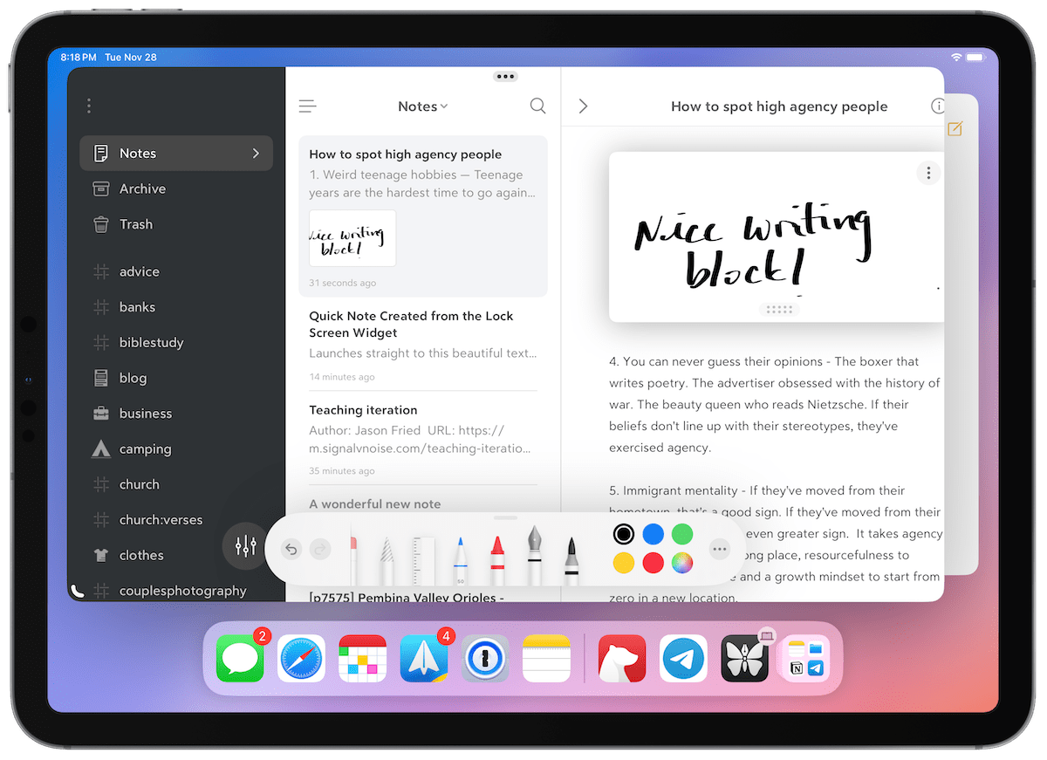Viewport: 1047px width, 760px height.
Task: Open the Trash folder
Action: pos(135,224)
